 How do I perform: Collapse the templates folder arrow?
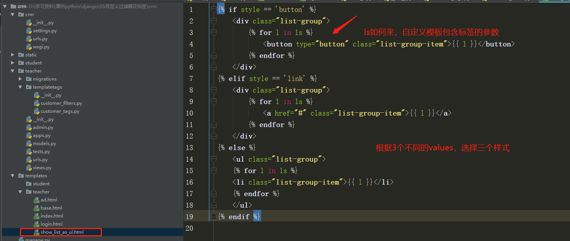point(13,176)
